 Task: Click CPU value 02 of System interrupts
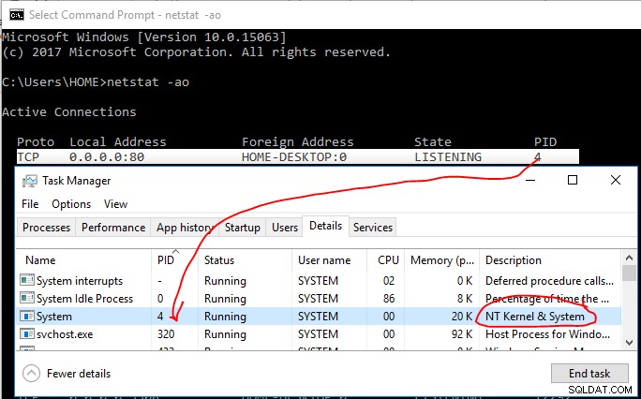pos(389,281)
